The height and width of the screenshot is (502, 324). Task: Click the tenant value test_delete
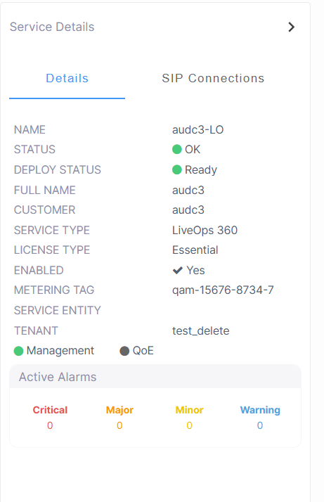point(201,330)
